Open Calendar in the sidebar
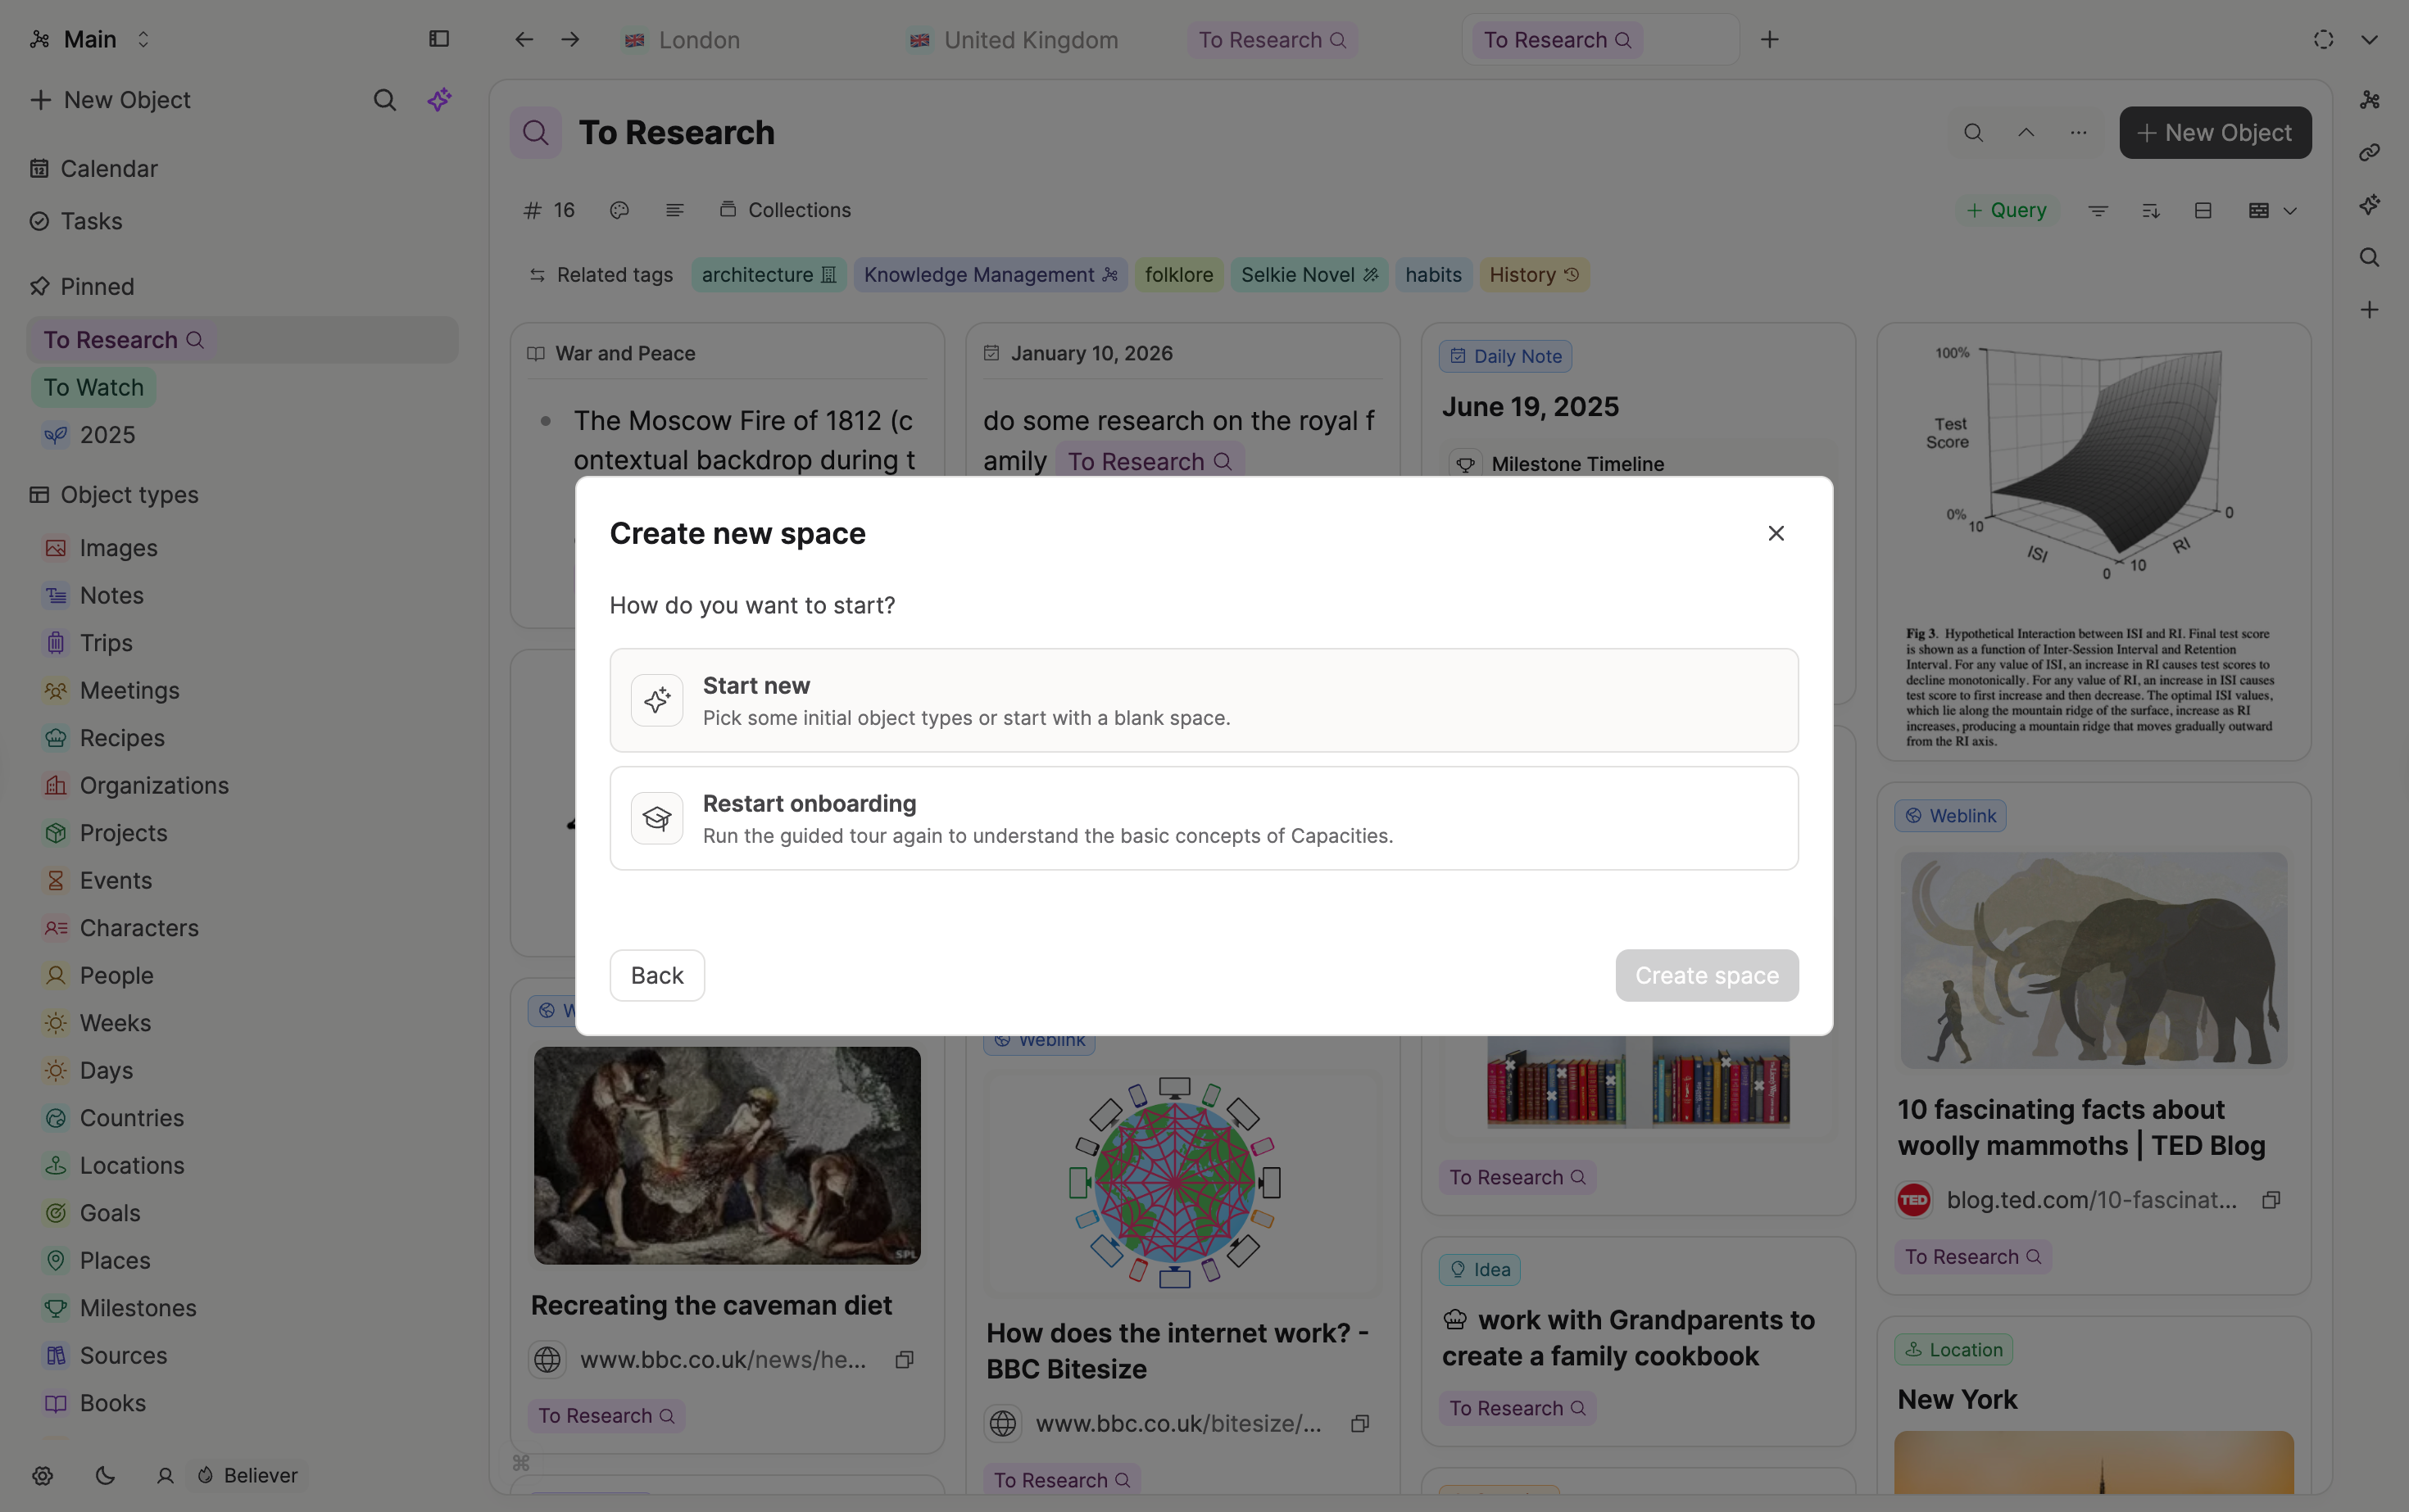 (x=108, y=168)
